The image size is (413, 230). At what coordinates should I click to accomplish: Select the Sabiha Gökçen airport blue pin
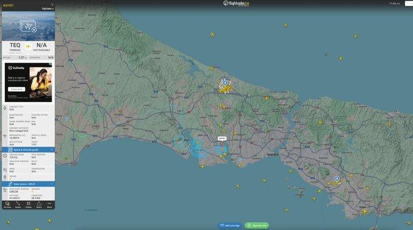(336, 179)
